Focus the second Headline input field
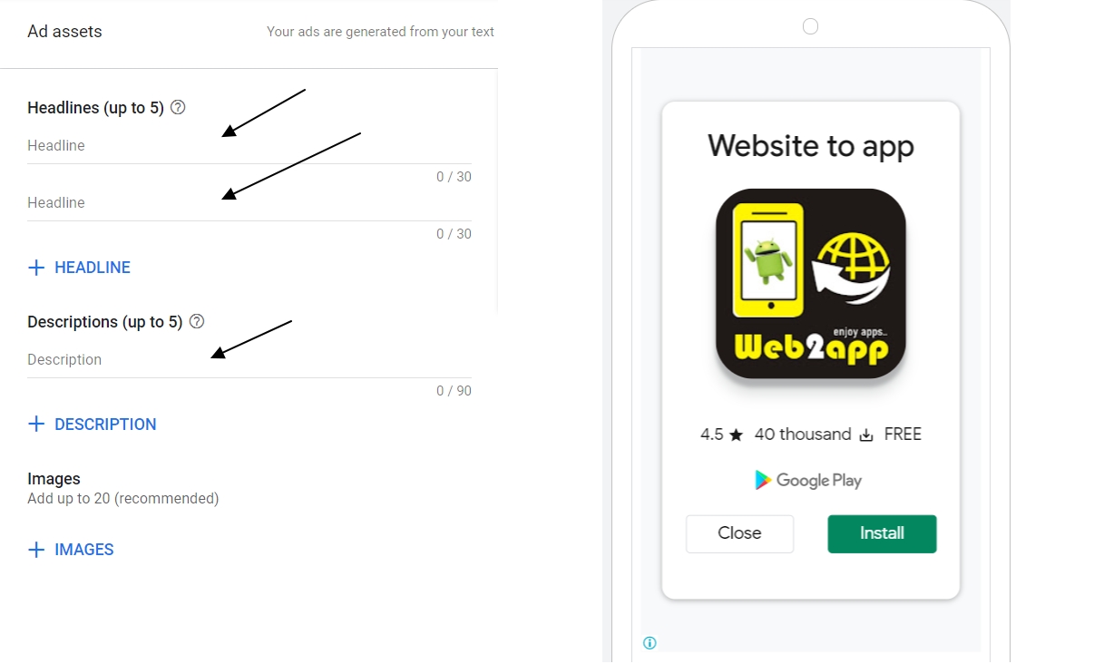Screen dimensions: 1094x664 click(249, 203)
